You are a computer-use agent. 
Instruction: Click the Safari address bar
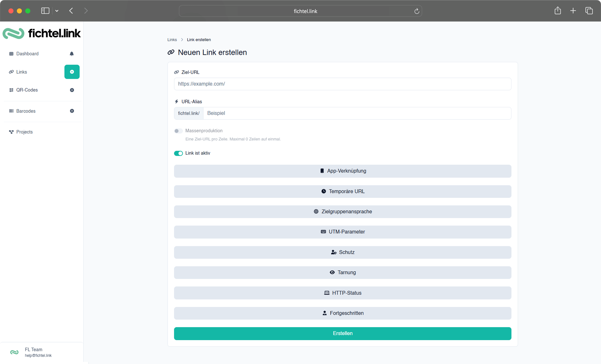pyautogui.click(x=300, y=11)
